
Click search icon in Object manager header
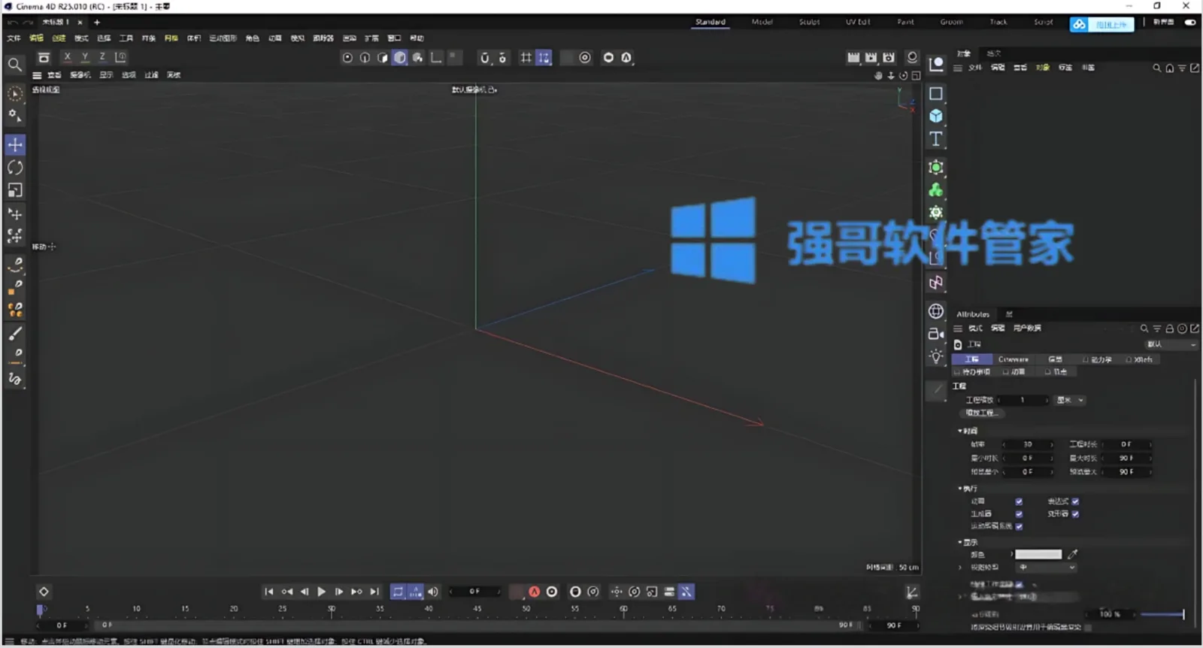pyautogui.click(x=1157, y=68)
